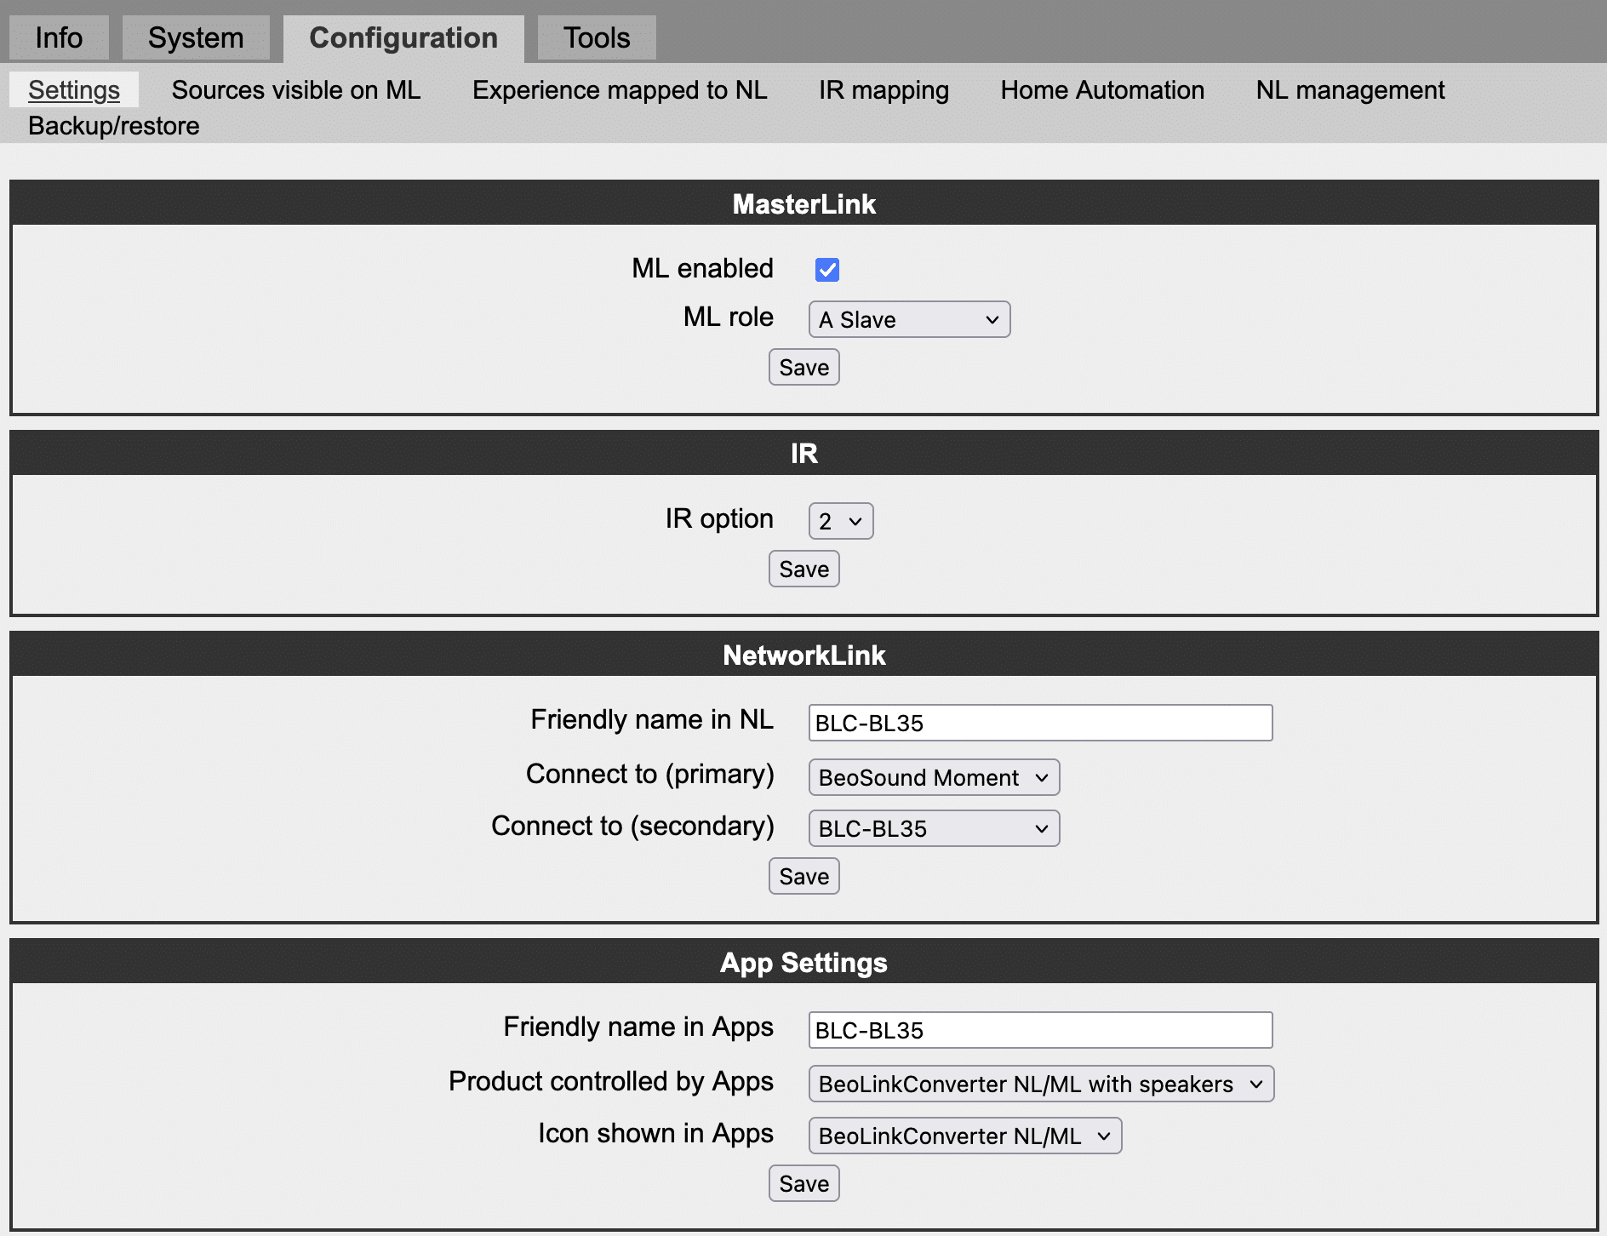Viewport: 1607px width, 1236px height.
Task: Open the System tab
Action: coord(196,38)
